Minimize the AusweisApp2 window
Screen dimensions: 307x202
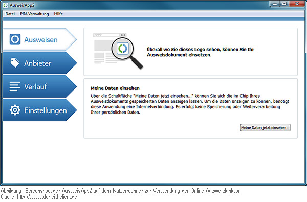click(x=275, y=4)
